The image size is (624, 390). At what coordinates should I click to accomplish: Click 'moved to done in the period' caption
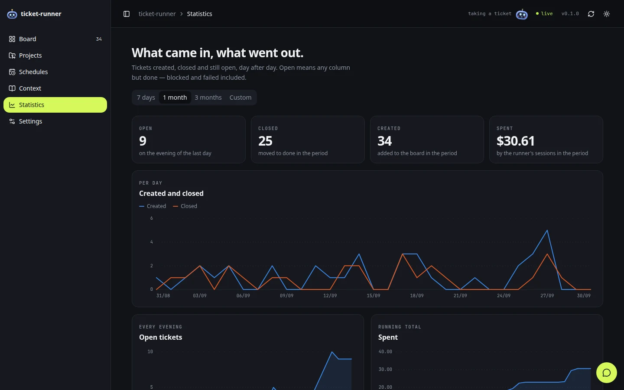point(293,153)
